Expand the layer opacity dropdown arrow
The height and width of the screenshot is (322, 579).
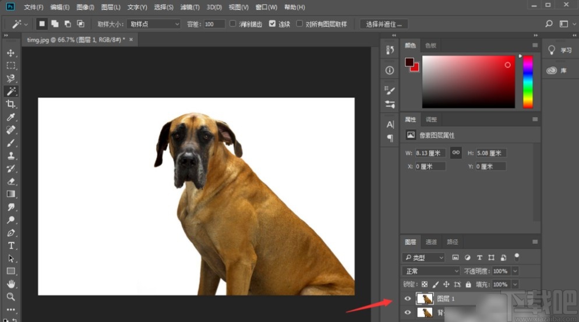coord(514,271)
